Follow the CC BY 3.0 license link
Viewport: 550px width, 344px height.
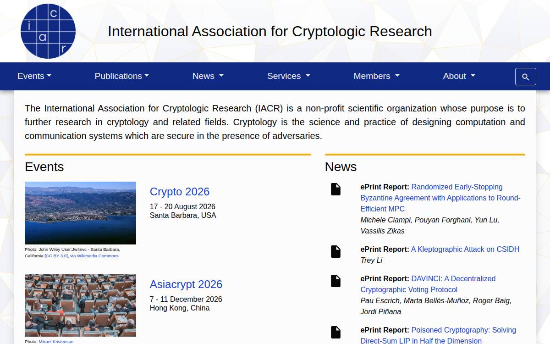pyautogui.click(x=56, y=256)
